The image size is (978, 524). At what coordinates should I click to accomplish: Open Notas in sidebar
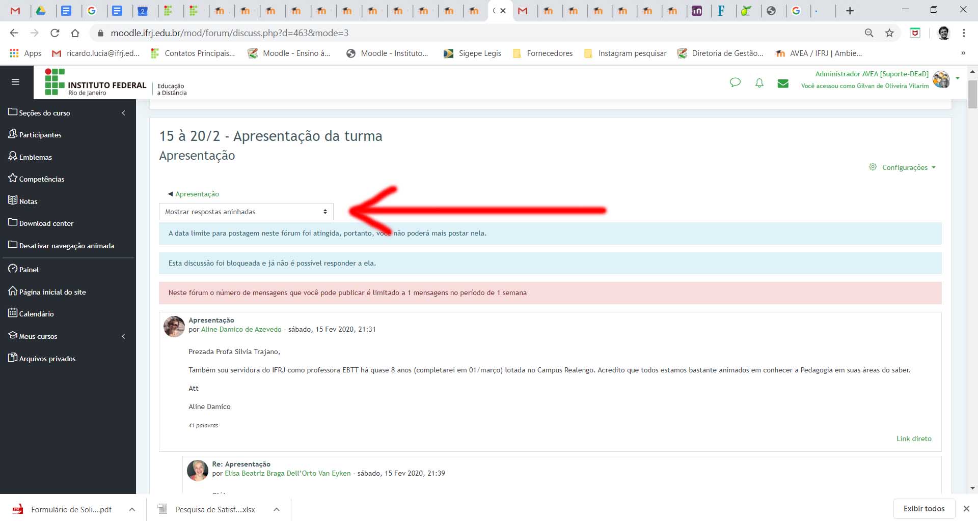point(23,201)
